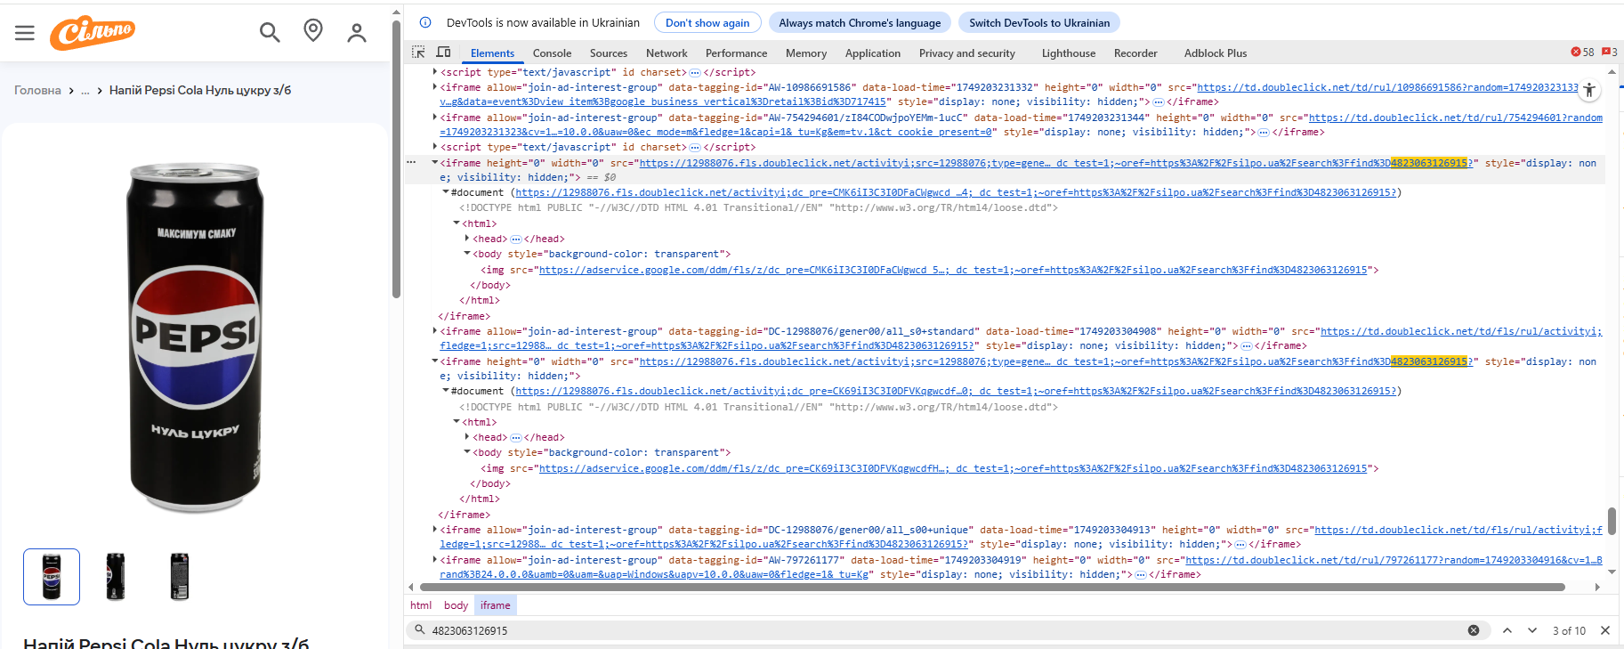Expand the AW-797261177 iframe node
This screenshot has height=649, width=1624.
(x=435, y=560)
